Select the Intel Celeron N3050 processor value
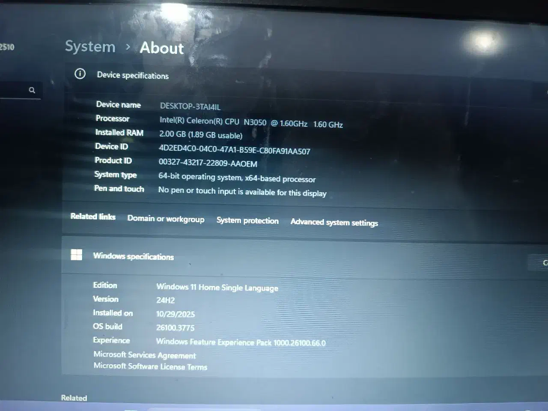The width and height of the screenshot is (548, 411). tap(251, 123)
